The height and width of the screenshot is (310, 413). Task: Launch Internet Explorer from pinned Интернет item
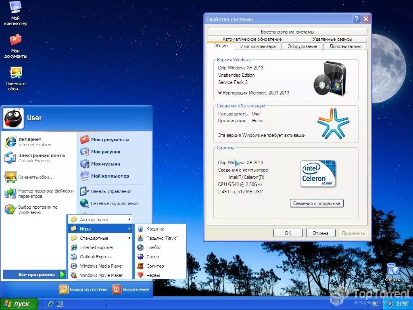pos(38,142)
